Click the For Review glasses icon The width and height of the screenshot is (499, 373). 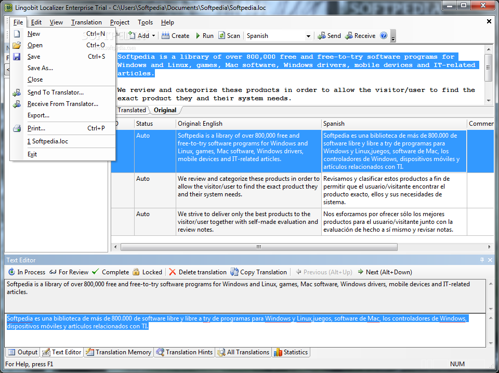coord(53,272)
